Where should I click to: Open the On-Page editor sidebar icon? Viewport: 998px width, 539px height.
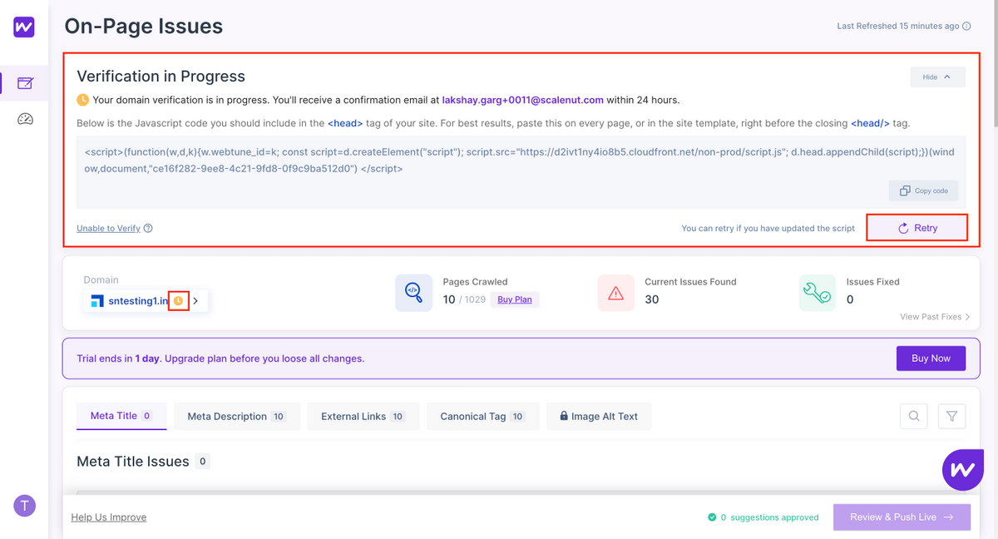(25, 83)
